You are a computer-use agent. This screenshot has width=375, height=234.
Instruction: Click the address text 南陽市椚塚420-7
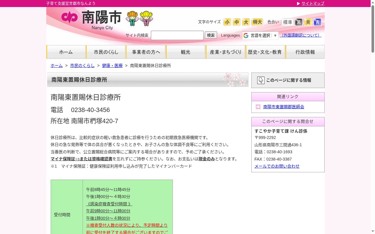click(95, 121)
